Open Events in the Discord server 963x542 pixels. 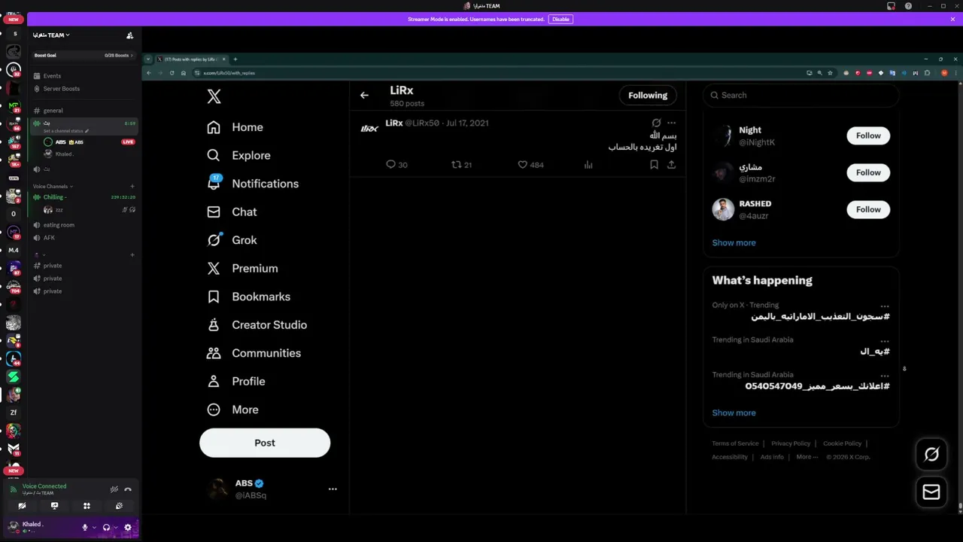[85, 76]
